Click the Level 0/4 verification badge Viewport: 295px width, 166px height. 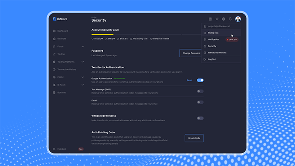232,40
